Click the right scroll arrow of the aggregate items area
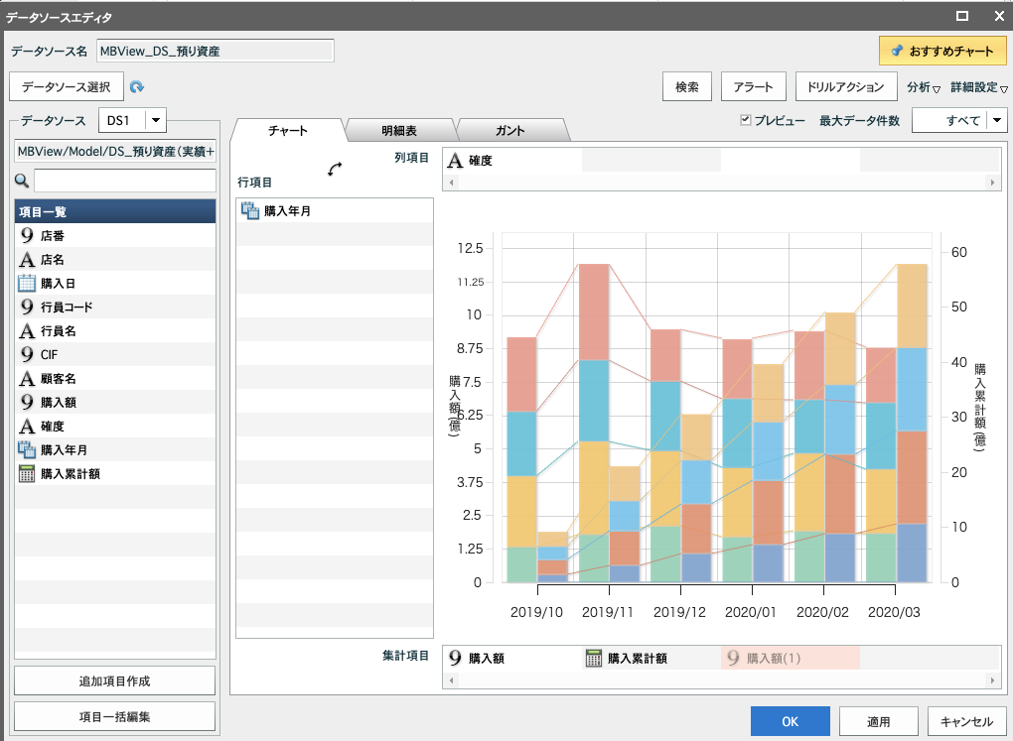This screenshot has width=1013, height=741. coord(993,680)
